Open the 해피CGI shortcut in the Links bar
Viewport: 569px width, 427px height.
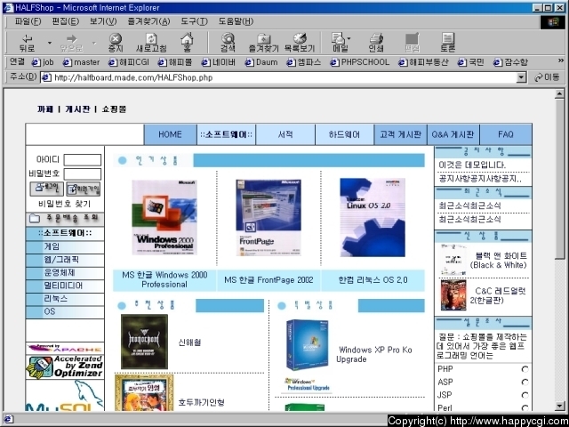pyautogui.click(x=129, y=62)
